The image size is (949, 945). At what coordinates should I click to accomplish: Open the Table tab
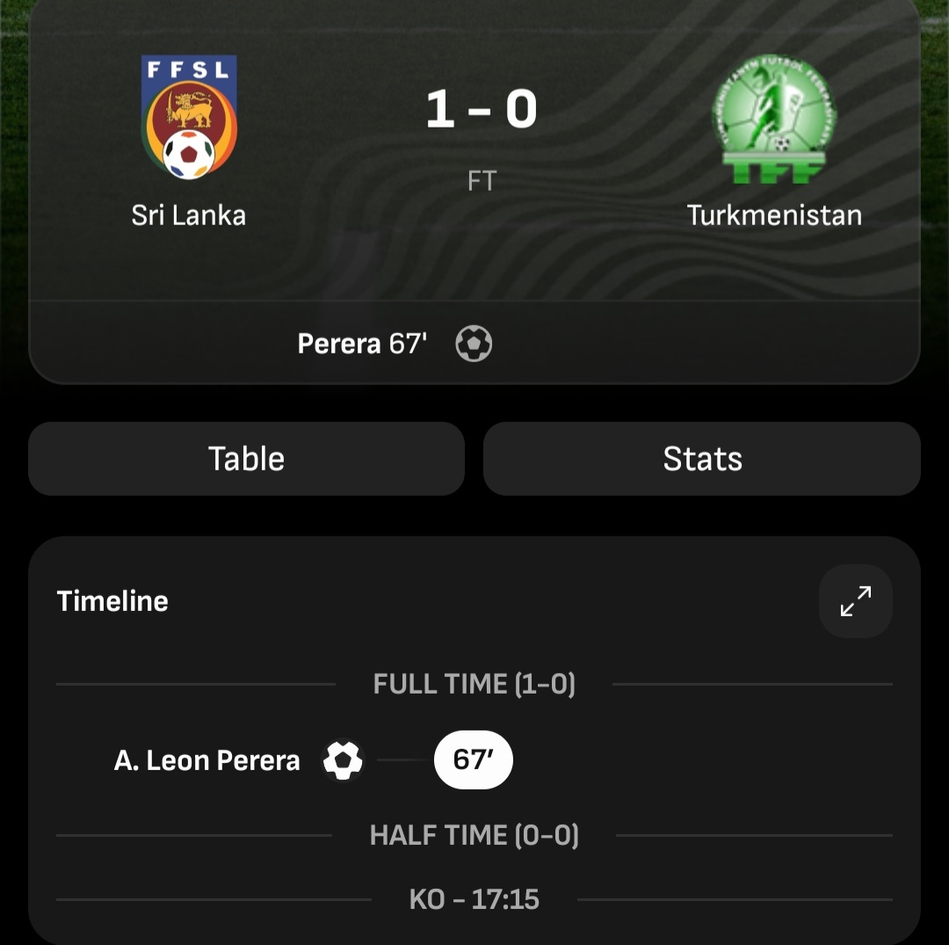[246, 459]
